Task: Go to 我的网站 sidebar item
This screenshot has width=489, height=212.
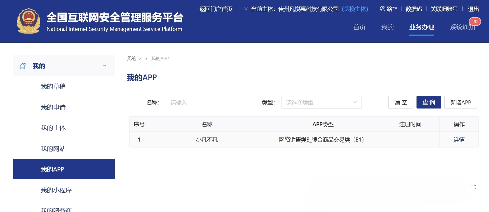Action: pyautogui.click(x=53, y=149)
